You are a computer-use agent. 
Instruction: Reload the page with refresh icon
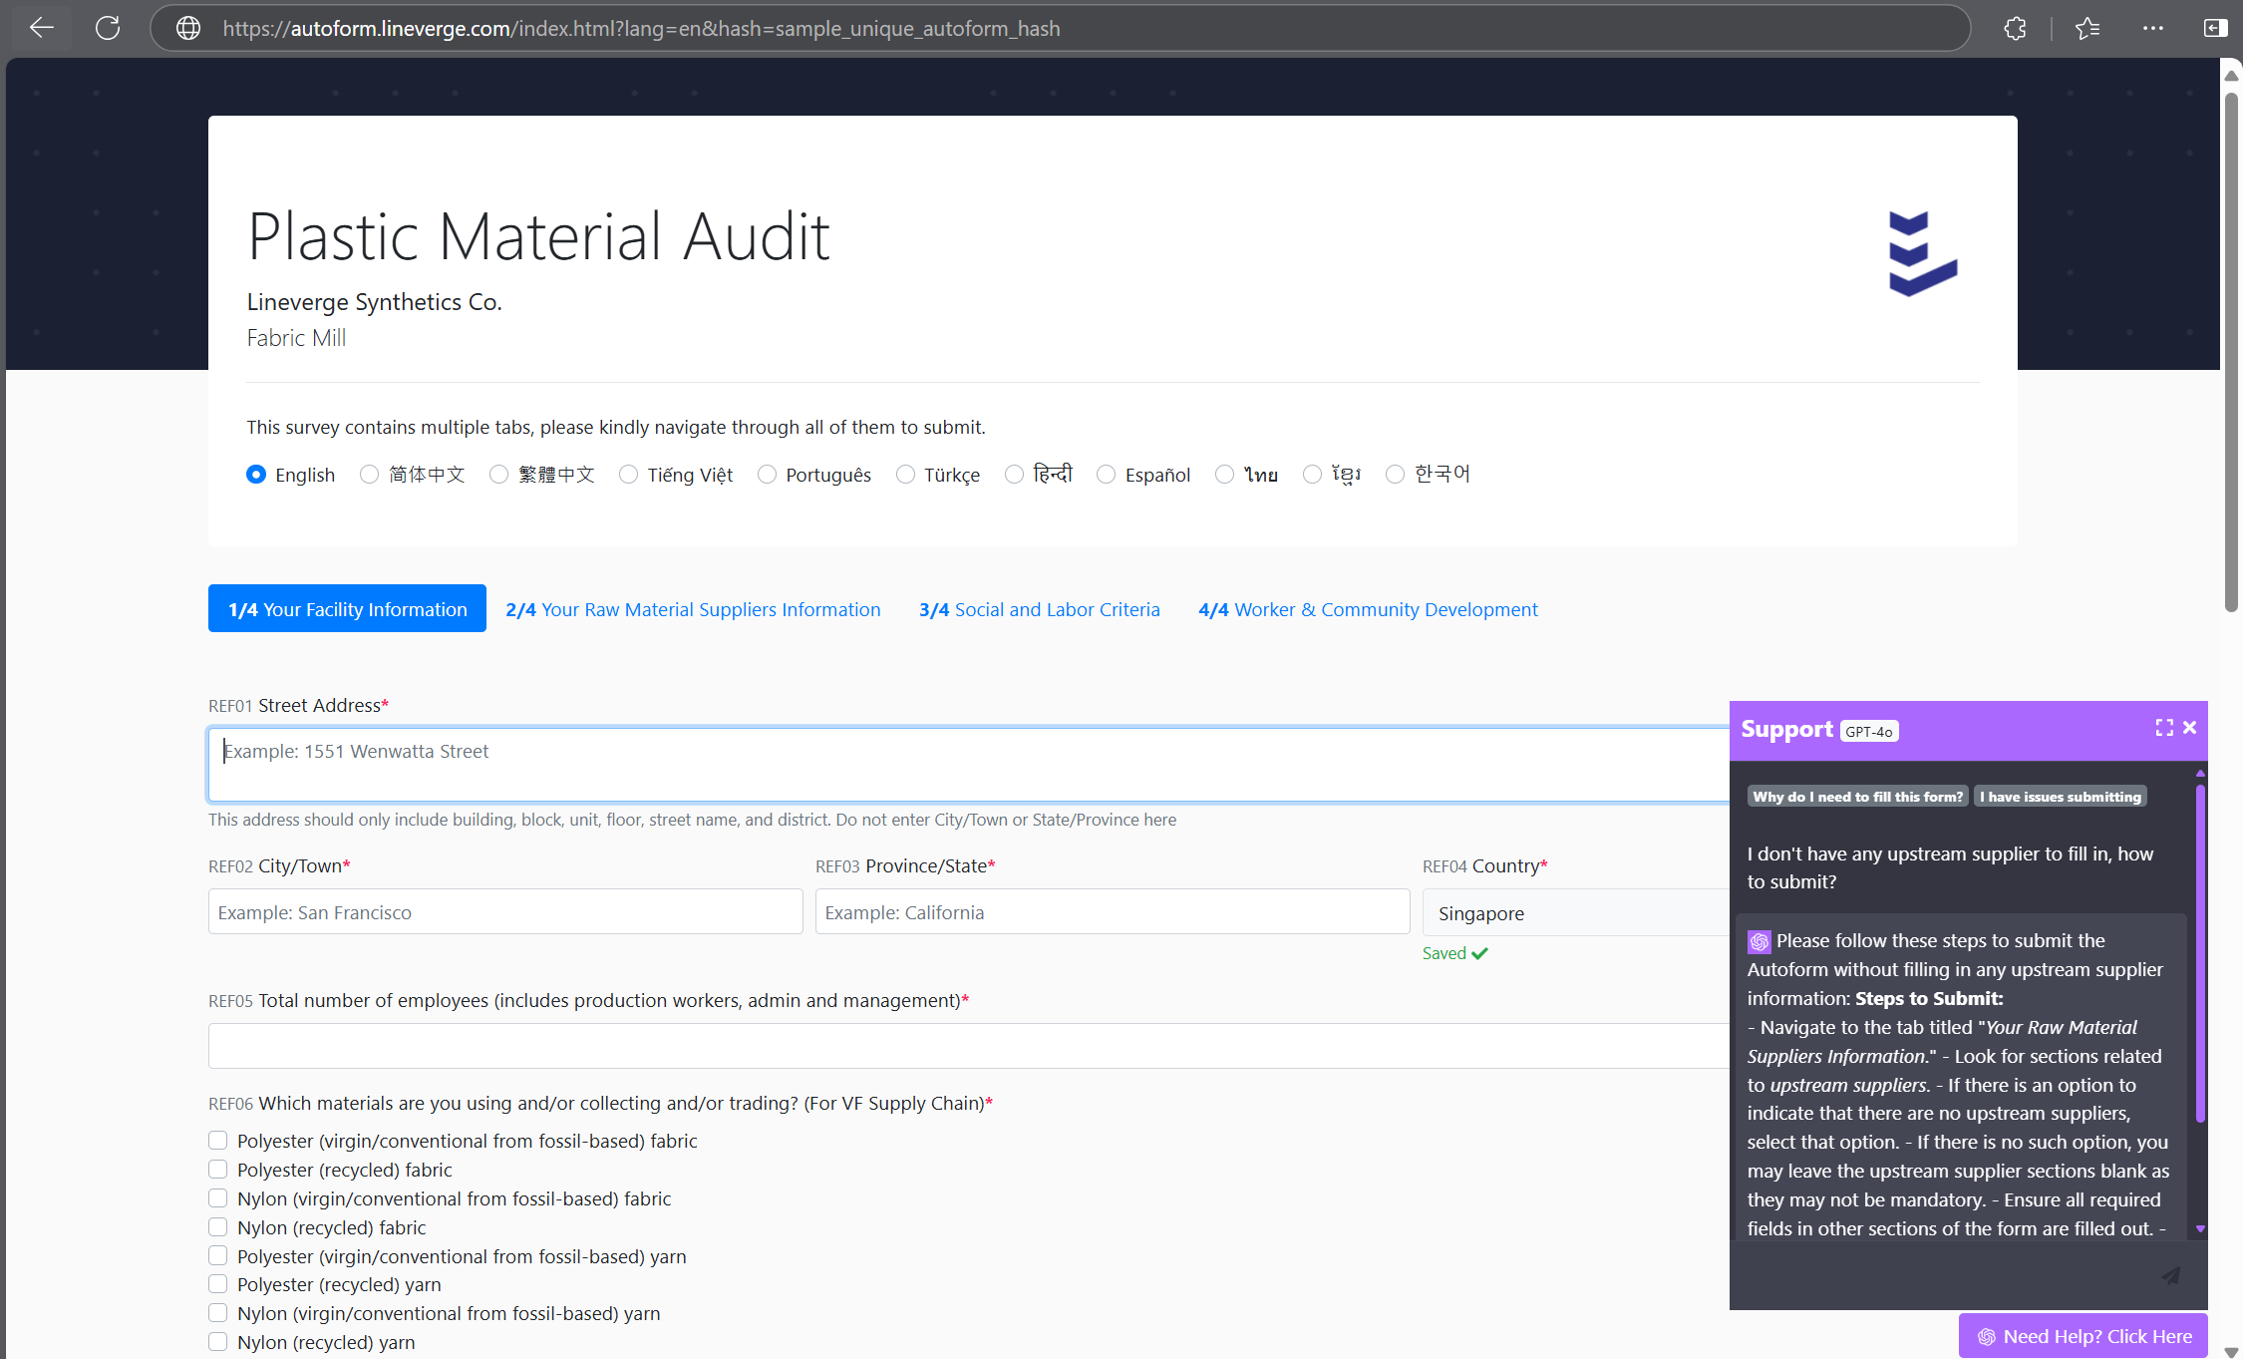tap(108, 28)
